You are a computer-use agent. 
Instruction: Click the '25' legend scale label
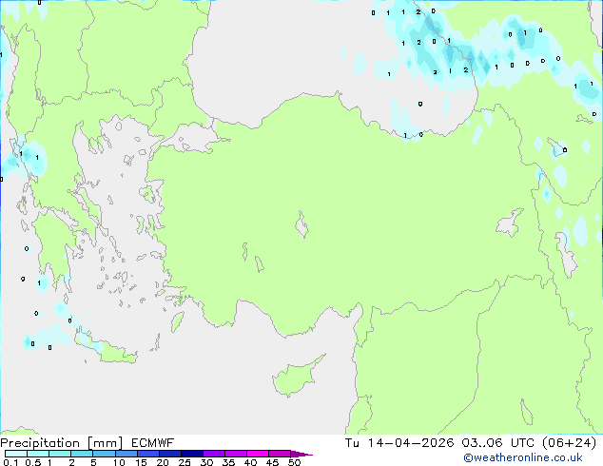185,462
